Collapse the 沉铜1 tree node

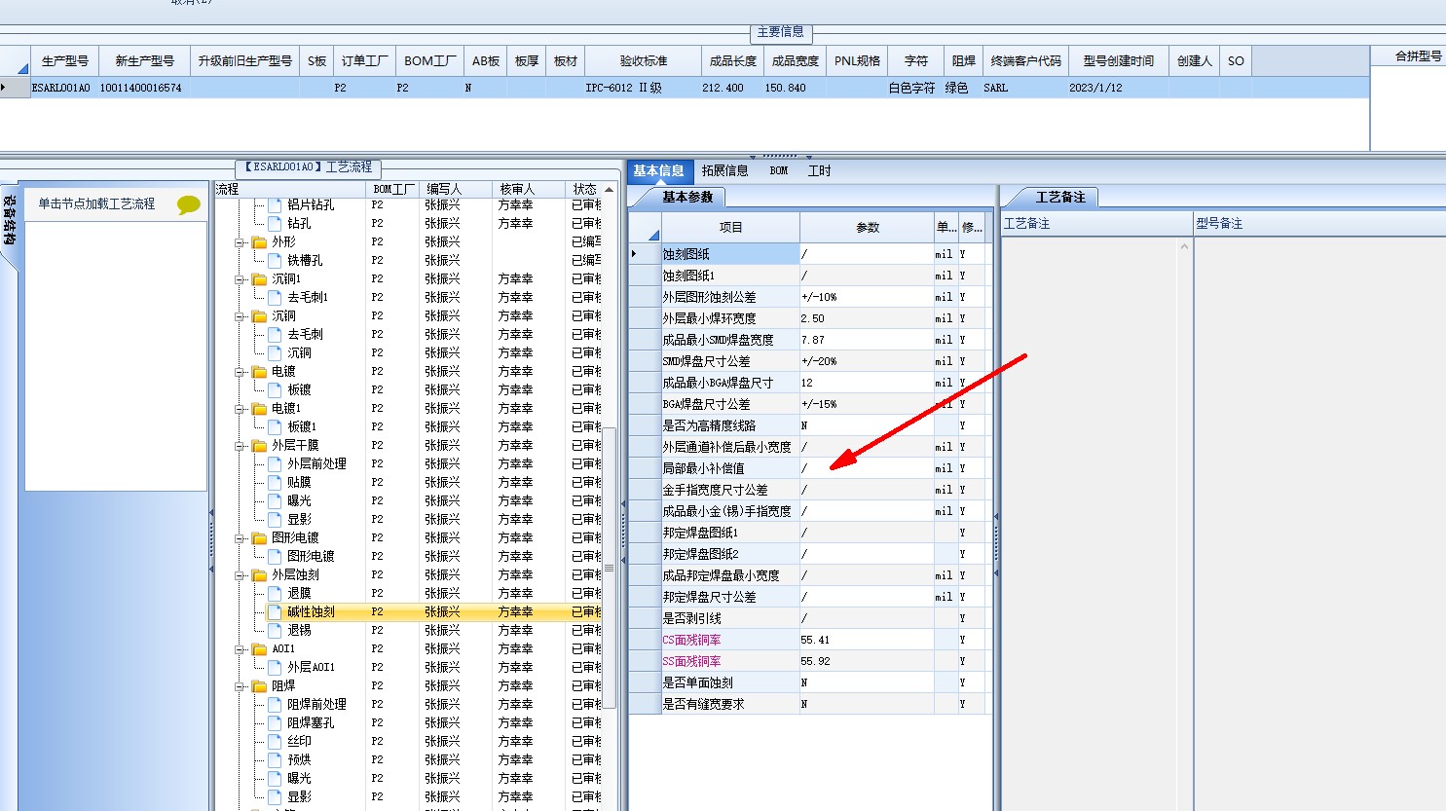tap(240, 279)
